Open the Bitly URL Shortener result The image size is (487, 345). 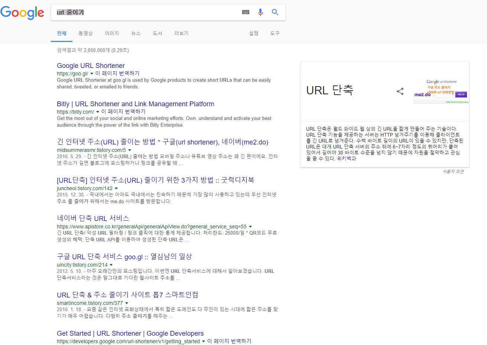click(x=136, y=104)
